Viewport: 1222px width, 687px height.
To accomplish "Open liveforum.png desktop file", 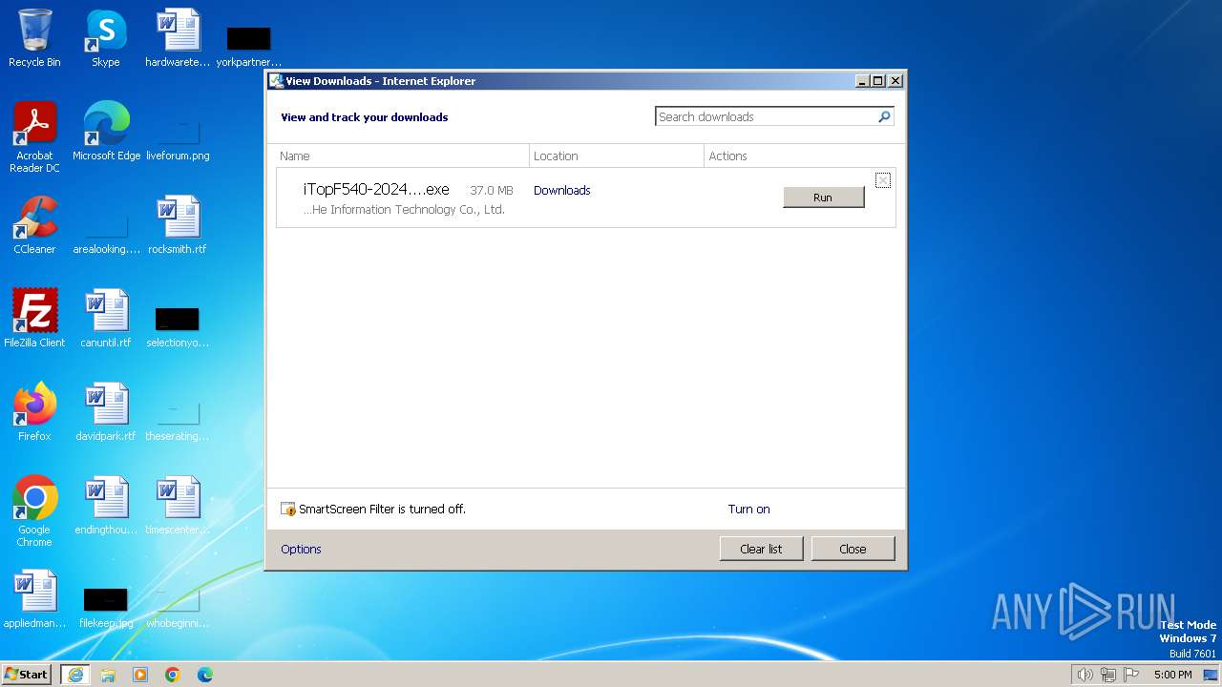I will pos(178,139).
